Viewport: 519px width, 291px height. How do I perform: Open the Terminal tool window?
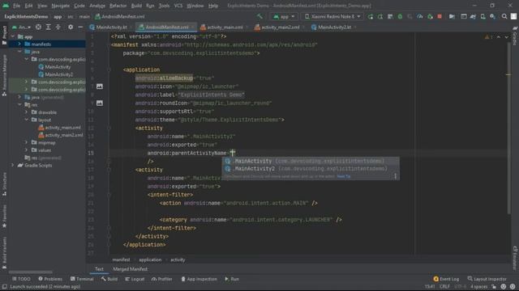[x=82, y=279]
